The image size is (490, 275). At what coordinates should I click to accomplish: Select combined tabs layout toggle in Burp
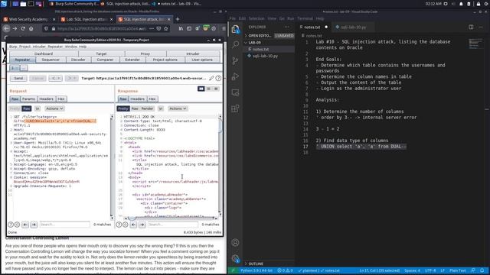point(216,89)
